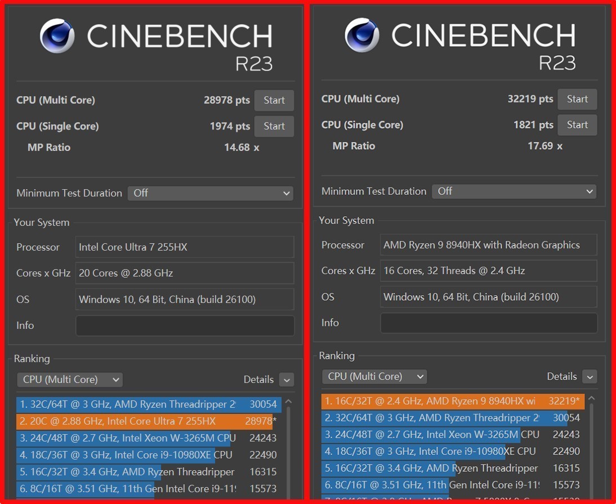The width and height of the screenshot is (616, 504).
Task: Select Xeon W-3265M ranking row in left window
Action: [x=149, y=438]
